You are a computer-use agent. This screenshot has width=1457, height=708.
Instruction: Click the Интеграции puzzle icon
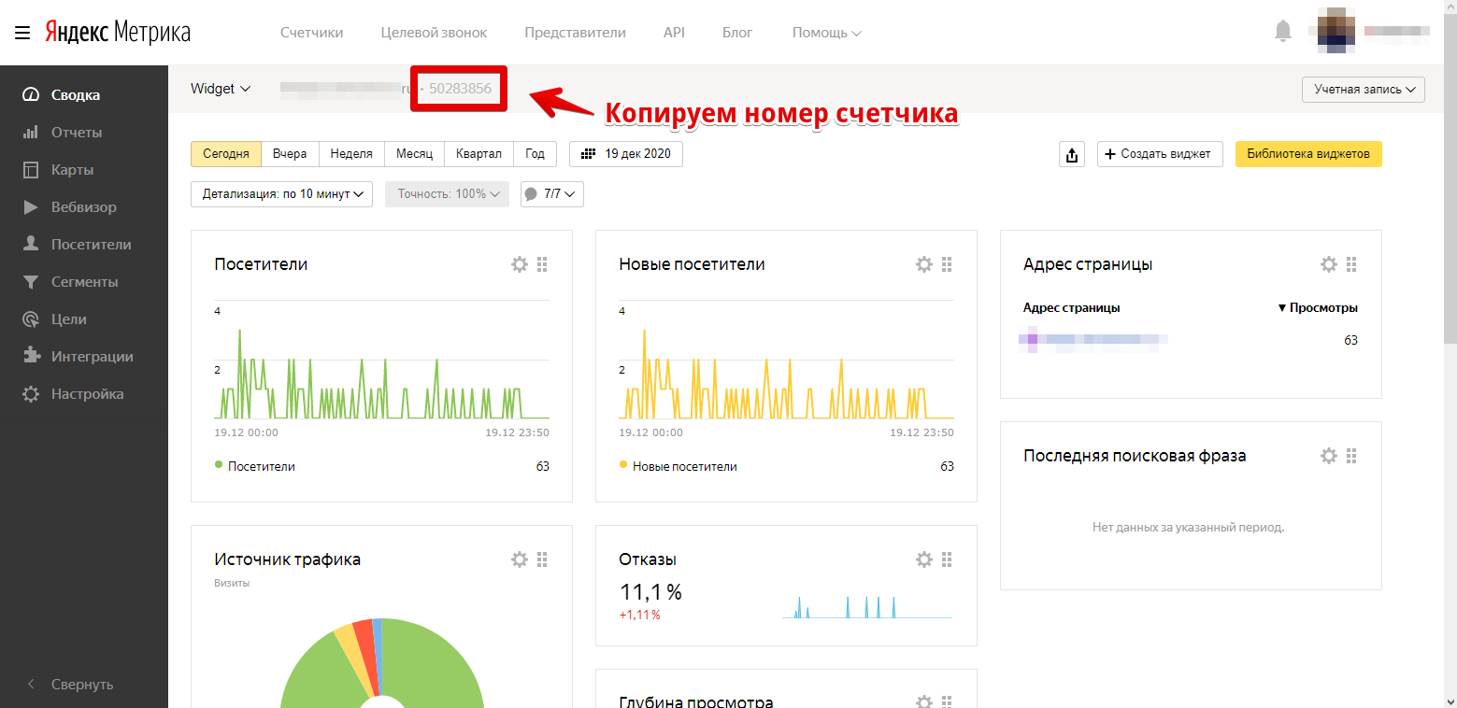[x=32, y=357]
